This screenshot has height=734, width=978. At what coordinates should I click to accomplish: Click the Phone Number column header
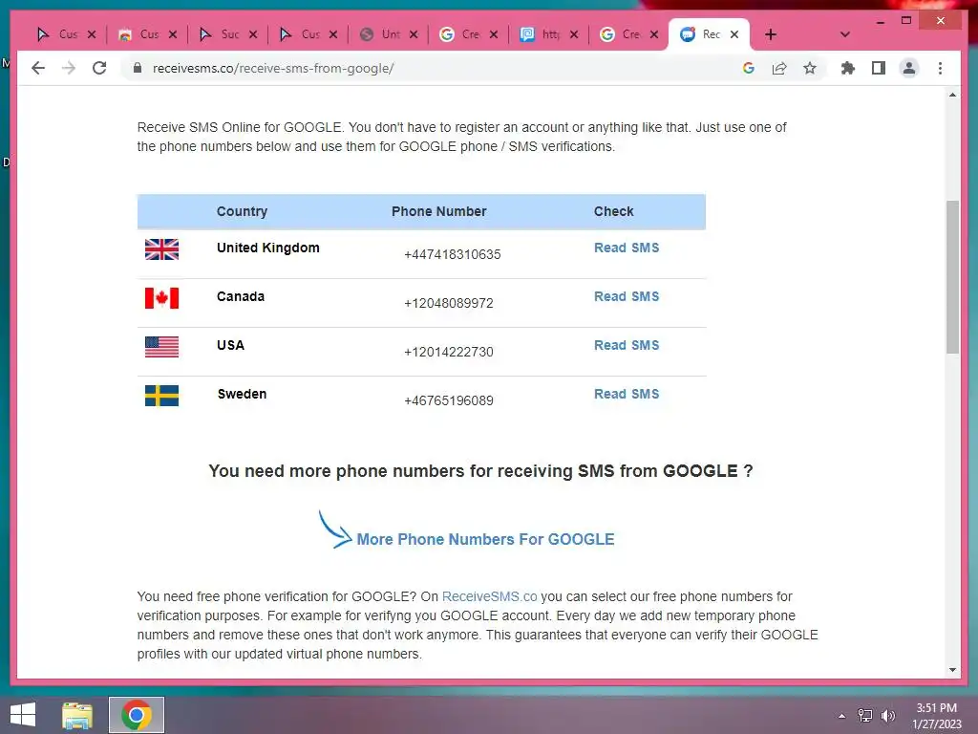(439, 211)
